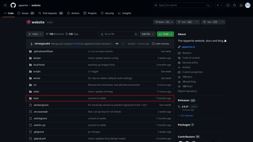Open the .eslintrc.cjs file
The height and width of the screenshot is (142, 253).
coord(39,125)
